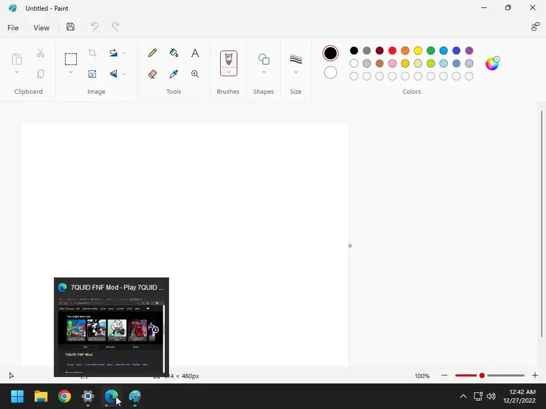Expand the Brushes dropdown chevron
Image resolution: width=546 pixels, height=409 pixels.
pos(228,72)
